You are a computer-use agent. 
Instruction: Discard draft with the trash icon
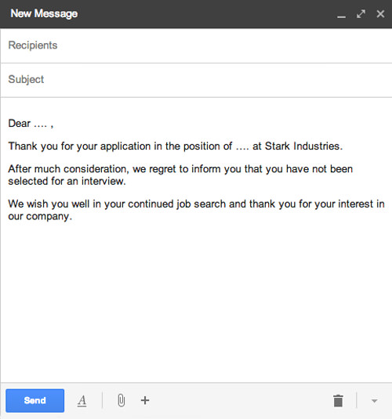pyautogui.click(x=338, y=400)
